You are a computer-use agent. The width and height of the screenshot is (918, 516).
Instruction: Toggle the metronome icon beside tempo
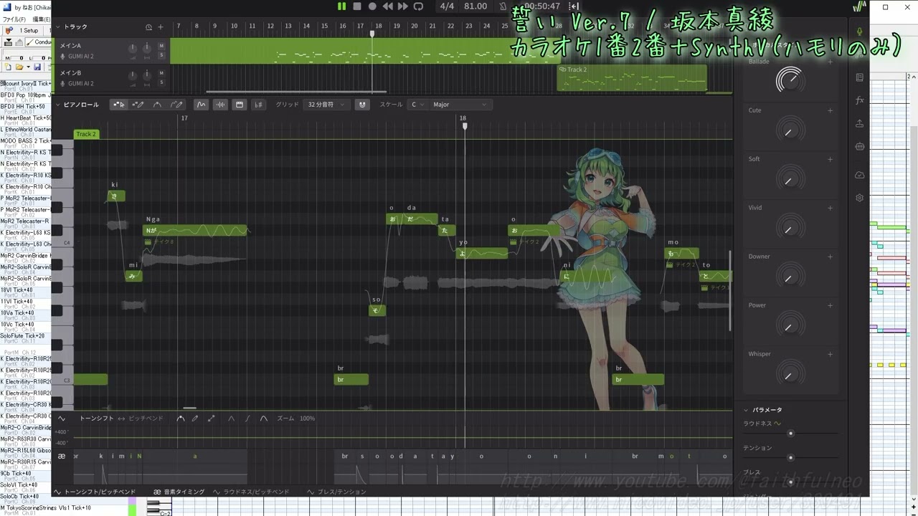pos(503,6)
